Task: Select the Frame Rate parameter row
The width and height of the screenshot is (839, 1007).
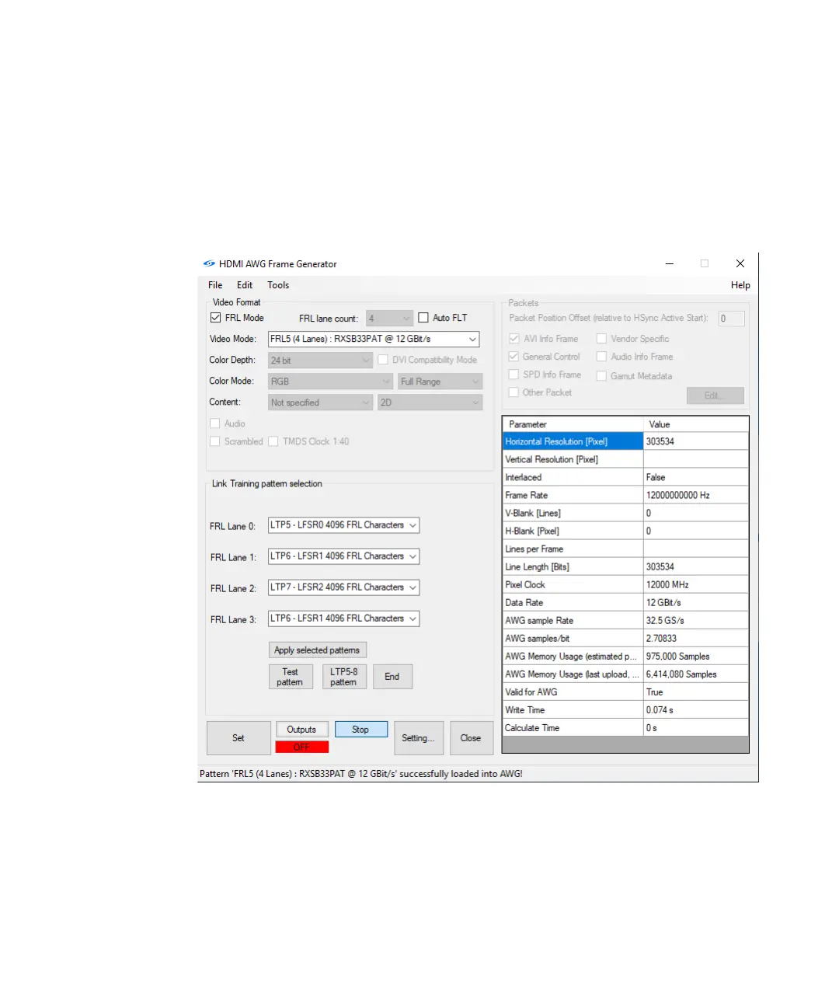Action: (625, 495)
